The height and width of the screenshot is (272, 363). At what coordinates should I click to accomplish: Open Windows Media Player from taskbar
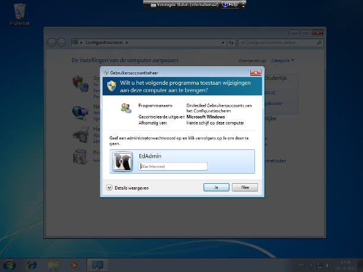[74, 265]
